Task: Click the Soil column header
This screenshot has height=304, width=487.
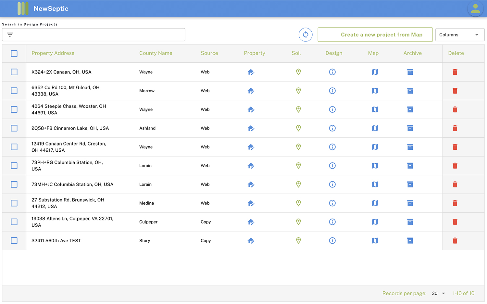Action: point(296,53)
